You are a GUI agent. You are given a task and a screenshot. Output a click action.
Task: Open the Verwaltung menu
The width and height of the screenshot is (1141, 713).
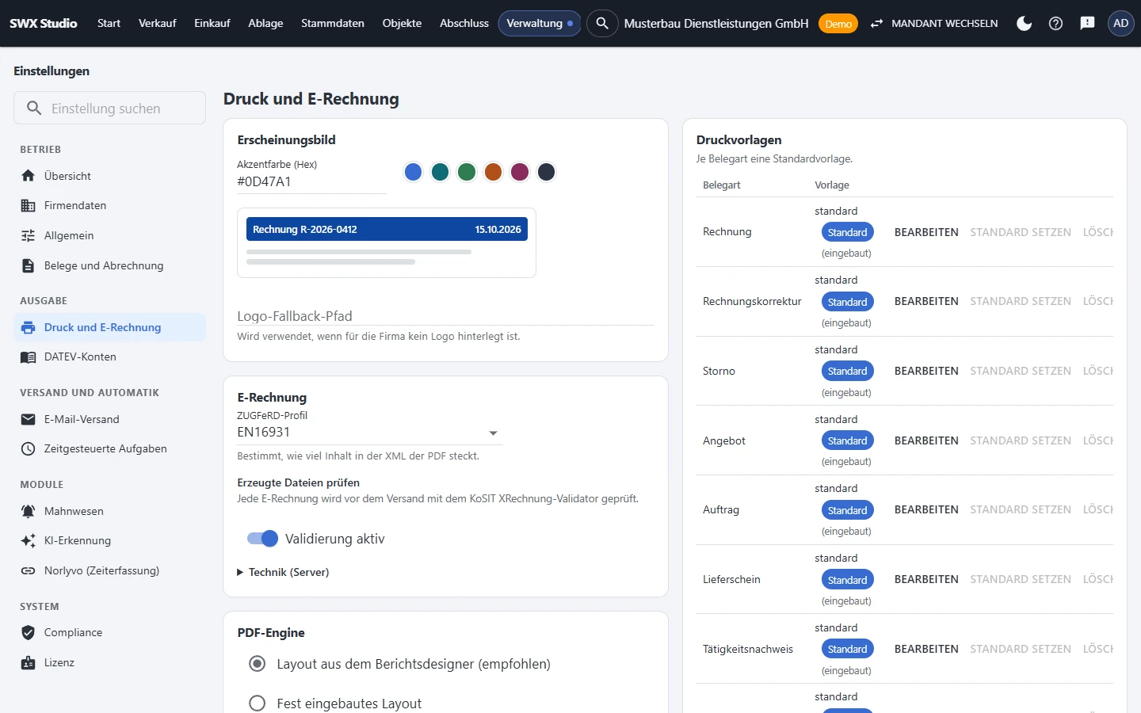click(540, 23)
